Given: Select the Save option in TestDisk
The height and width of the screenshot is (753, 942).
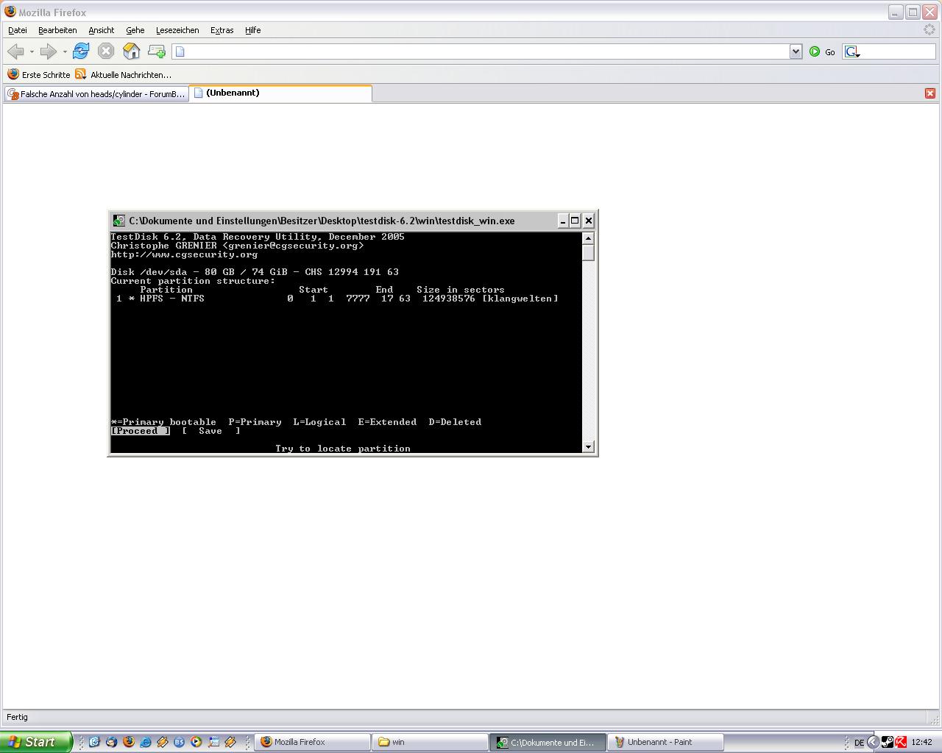Looking at the screenshot, I should point(210,431).
